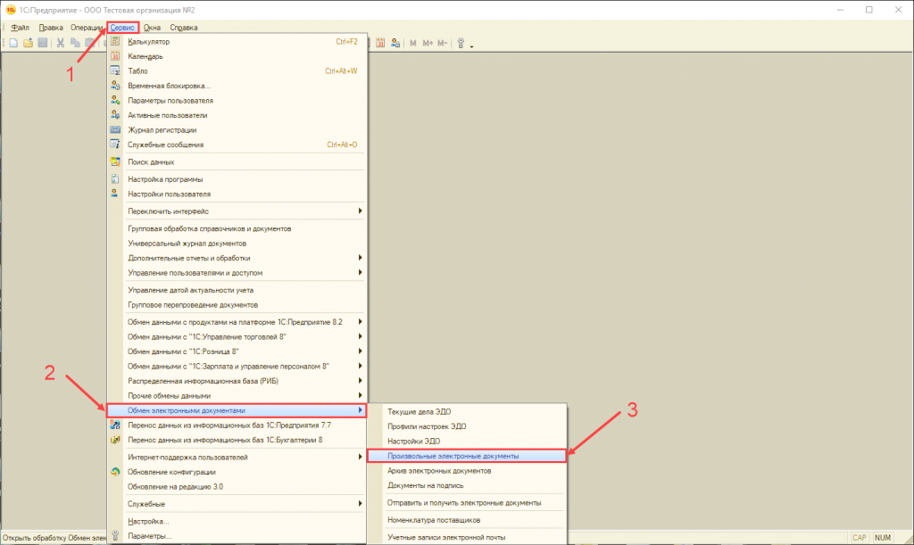
Task: Expand 1С:Управление торговлей 8 exchange submenu arrow
Action: point(361,336)
